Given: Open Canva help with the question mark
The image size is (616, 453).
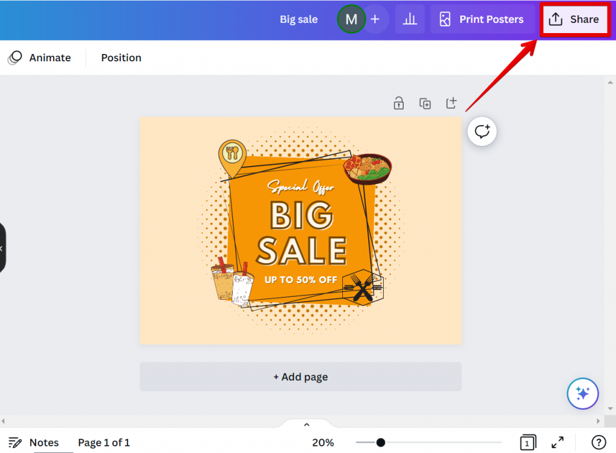Looking at the screenshot, I should 599,442.
